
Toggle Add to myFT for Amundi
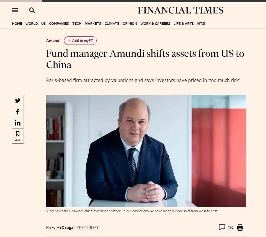click(x=80, y=41)
